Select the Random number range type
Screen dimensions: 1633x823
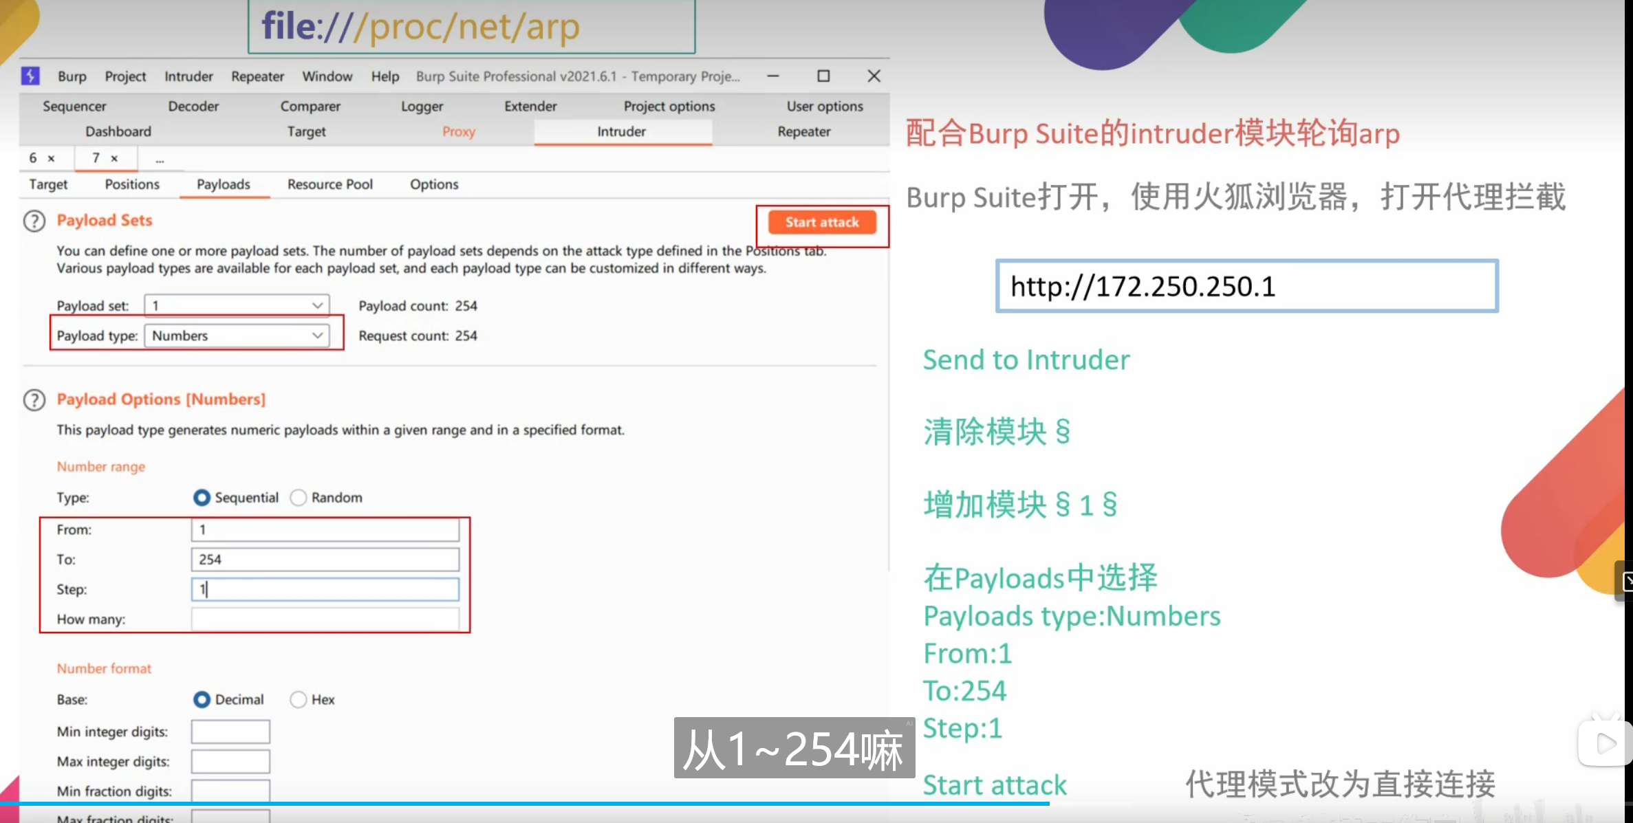pos(298,497)
